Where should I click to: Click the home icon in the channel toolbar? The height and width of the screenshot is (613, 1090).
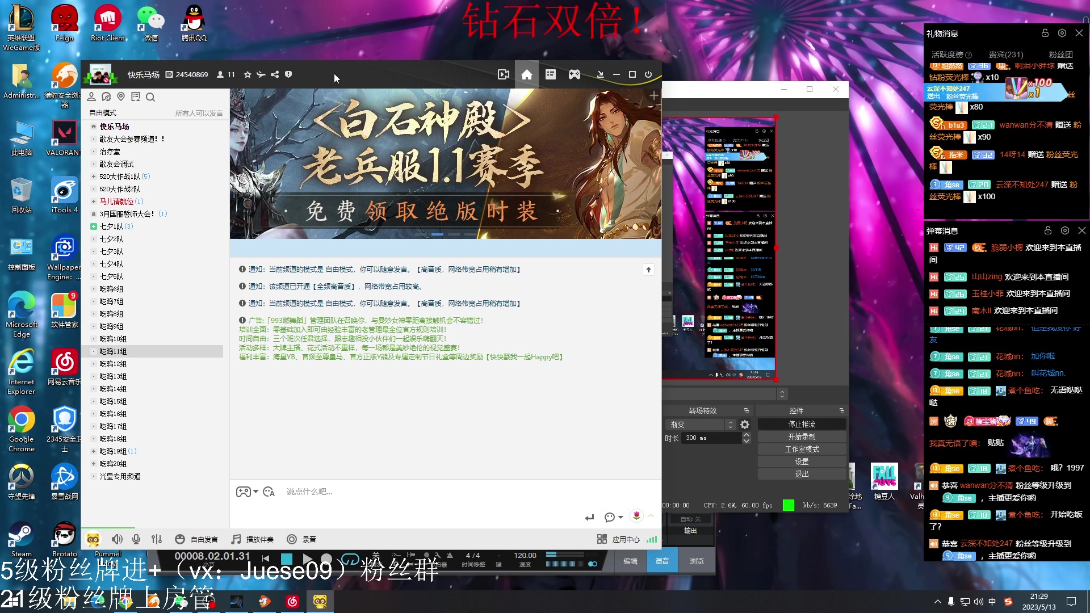(526, 74)
